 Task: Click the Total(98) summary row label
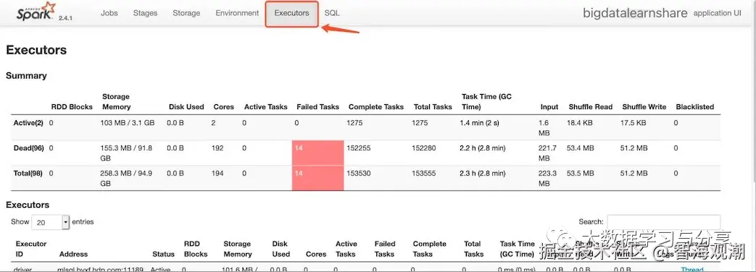coord(28,173)
